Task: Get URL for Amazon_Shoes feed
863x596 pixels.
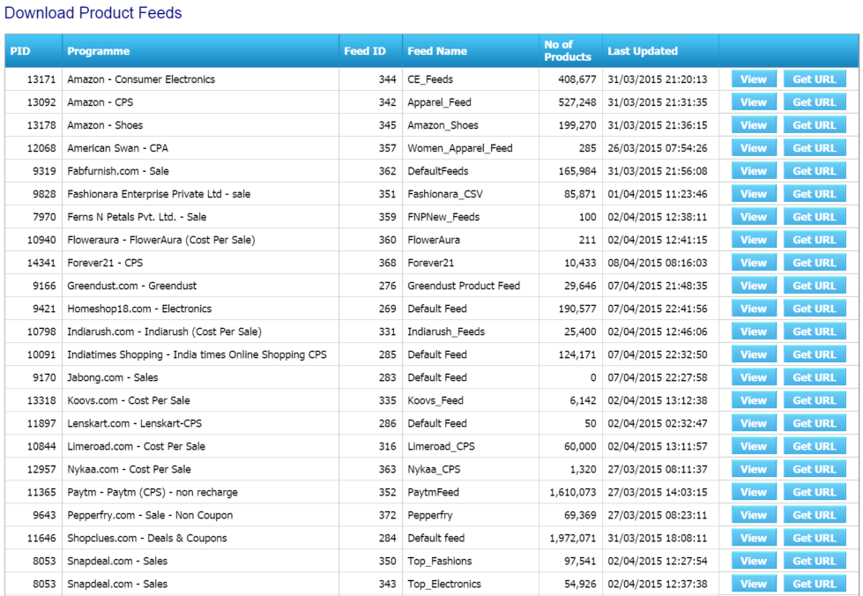Action: [x=814, y=125]
